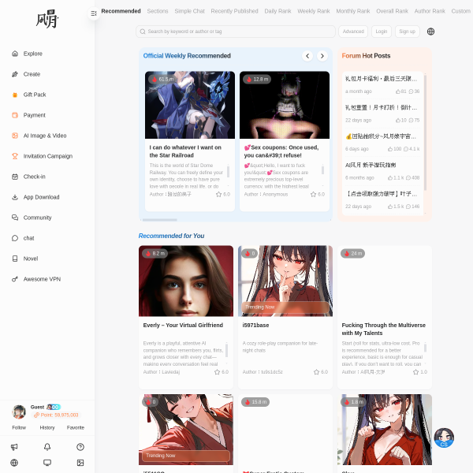473x473 pixels.
Task: Click the Forum Hot Posts vertical scrollbar
Action: tap(425, 132)
